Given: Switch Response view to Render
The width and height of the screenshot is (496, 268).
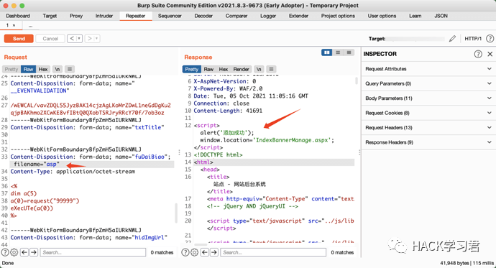Looking at the screenshot, I should point(241,69).
